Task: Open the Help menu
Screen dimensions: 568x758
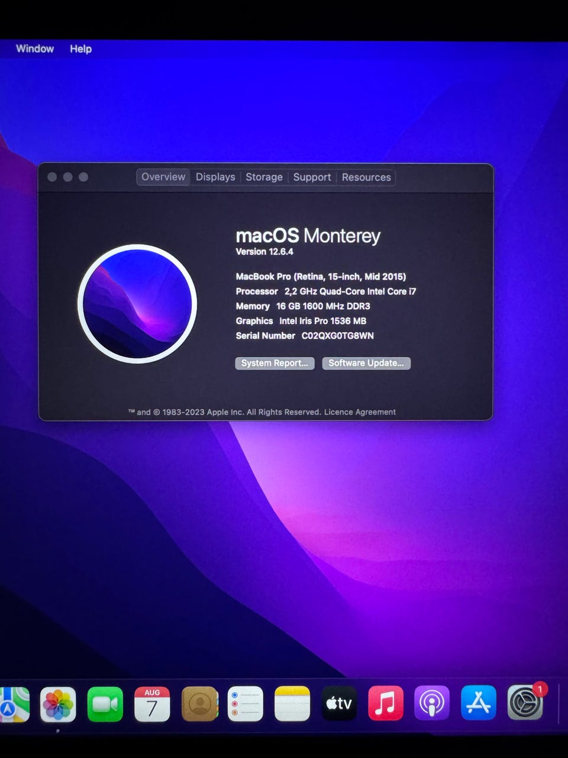Action: 80,49
